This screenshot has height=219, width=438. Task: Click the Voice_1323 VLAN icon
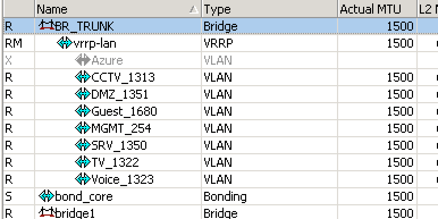[83, 179]
